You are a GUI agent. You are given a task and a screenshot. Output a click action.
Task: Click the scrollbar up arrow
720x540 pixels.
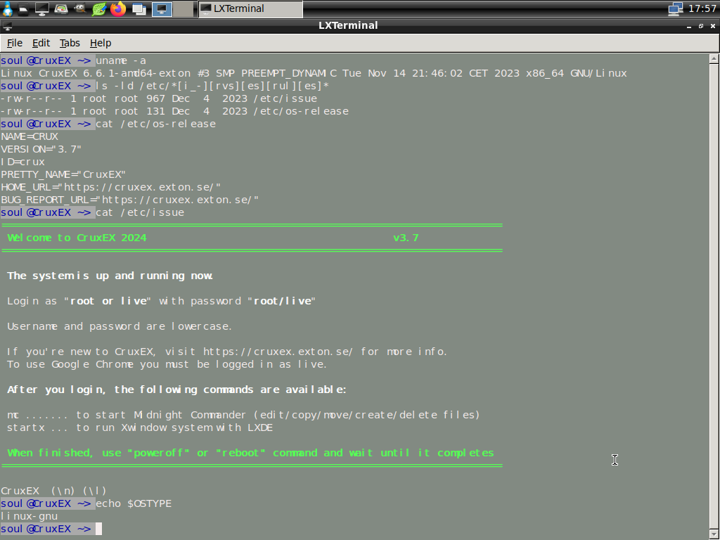(x=714, y=59)
